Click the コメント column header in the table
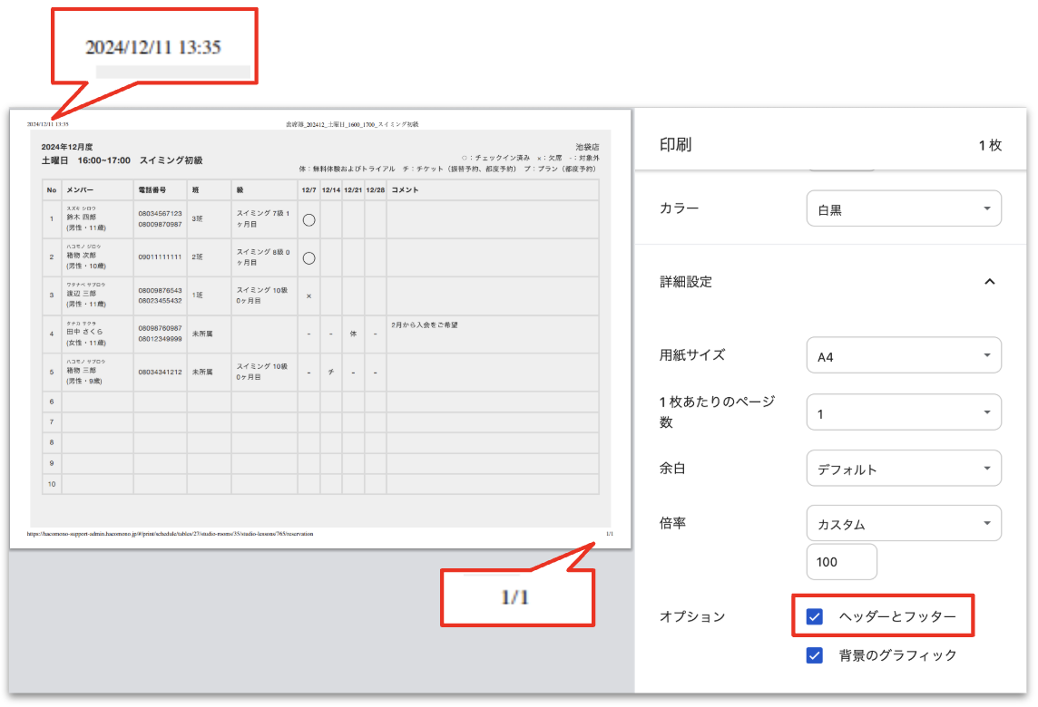Screen dimensions: 1038x707 pyautogui.click(x=405, y=190)
